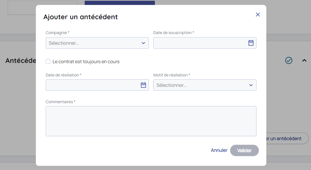Collapse the Antécédents section with the caret
Screen dimensions: 311x170
304,61
